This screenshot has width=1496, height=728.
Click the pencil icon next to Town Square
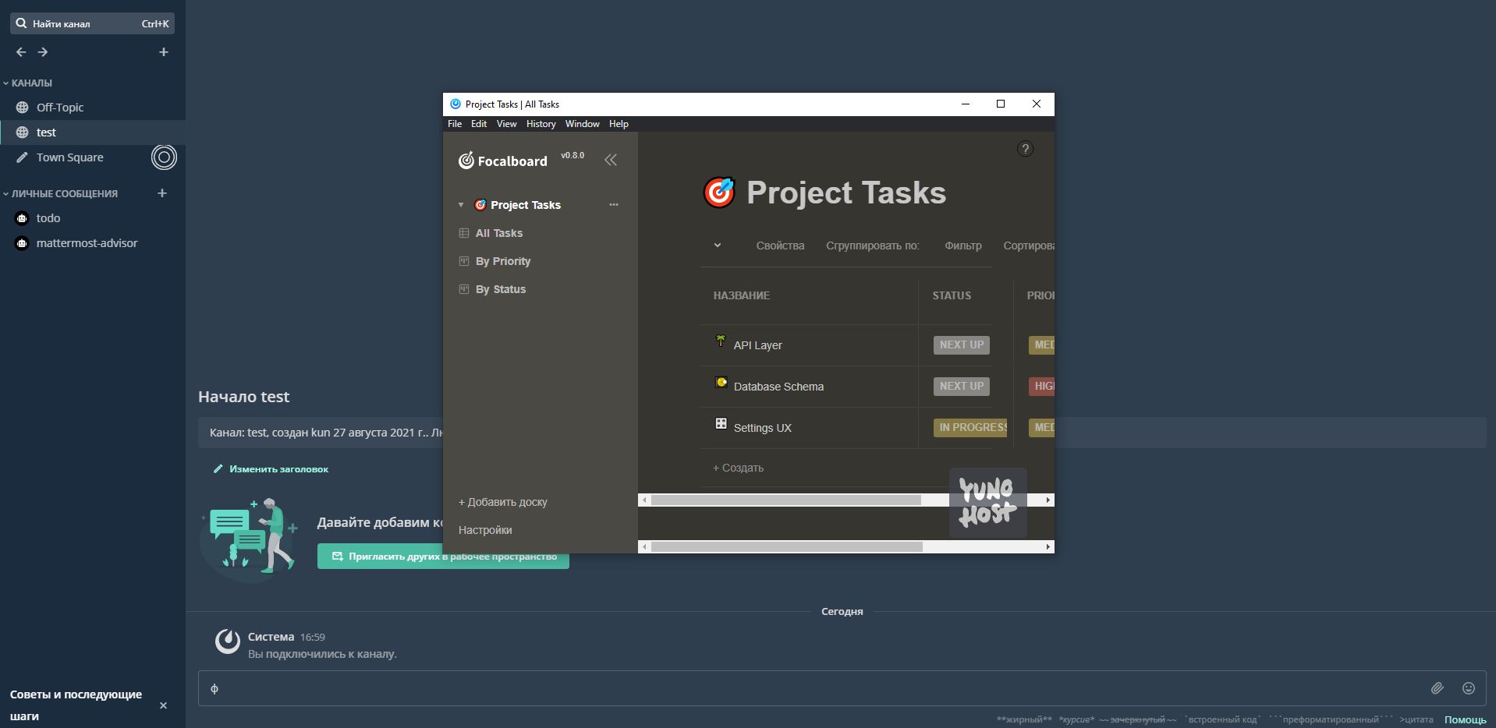[22, 157]
